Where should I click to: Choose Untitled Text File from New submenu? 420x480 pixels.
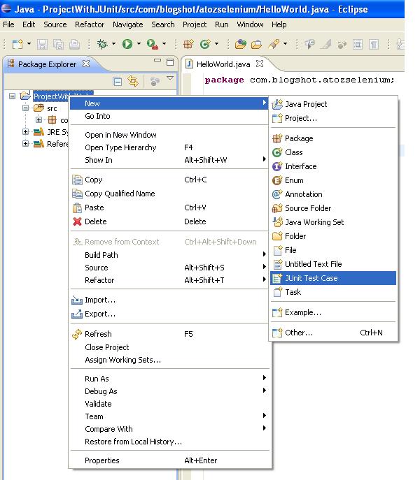[x=333, y=264]
